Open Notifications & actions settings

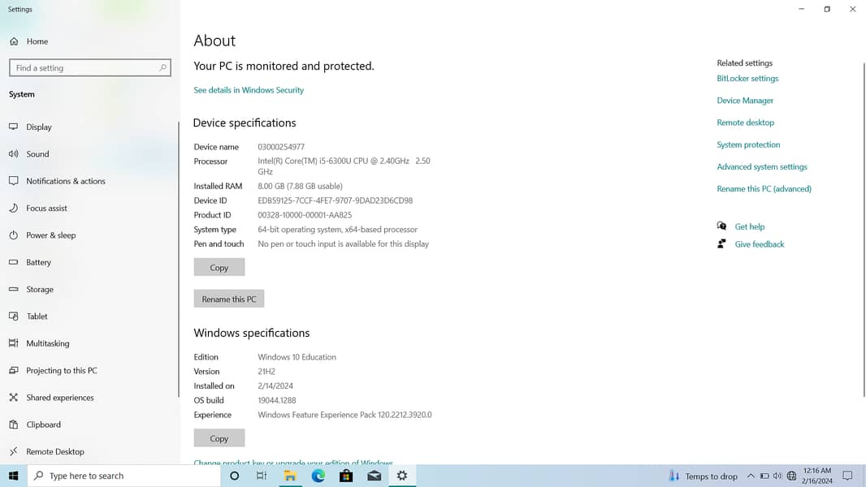[x=65, y=181]
